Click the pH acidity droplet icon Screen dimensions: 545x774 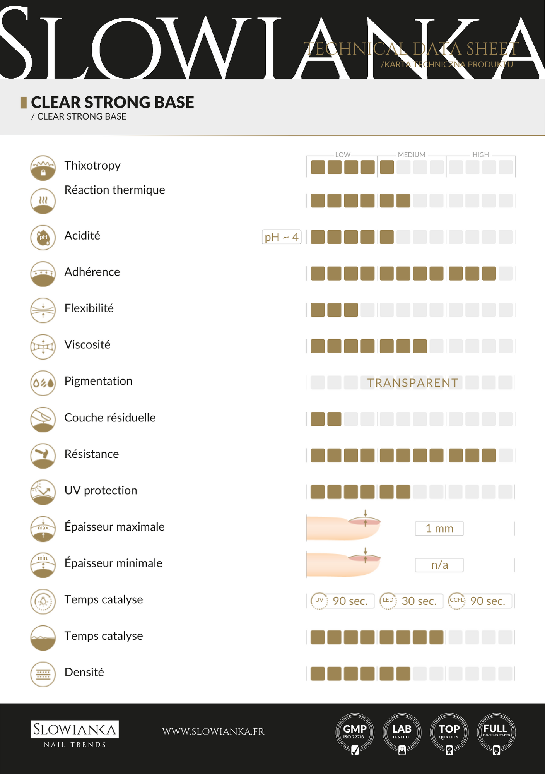(x=43, y=237)
